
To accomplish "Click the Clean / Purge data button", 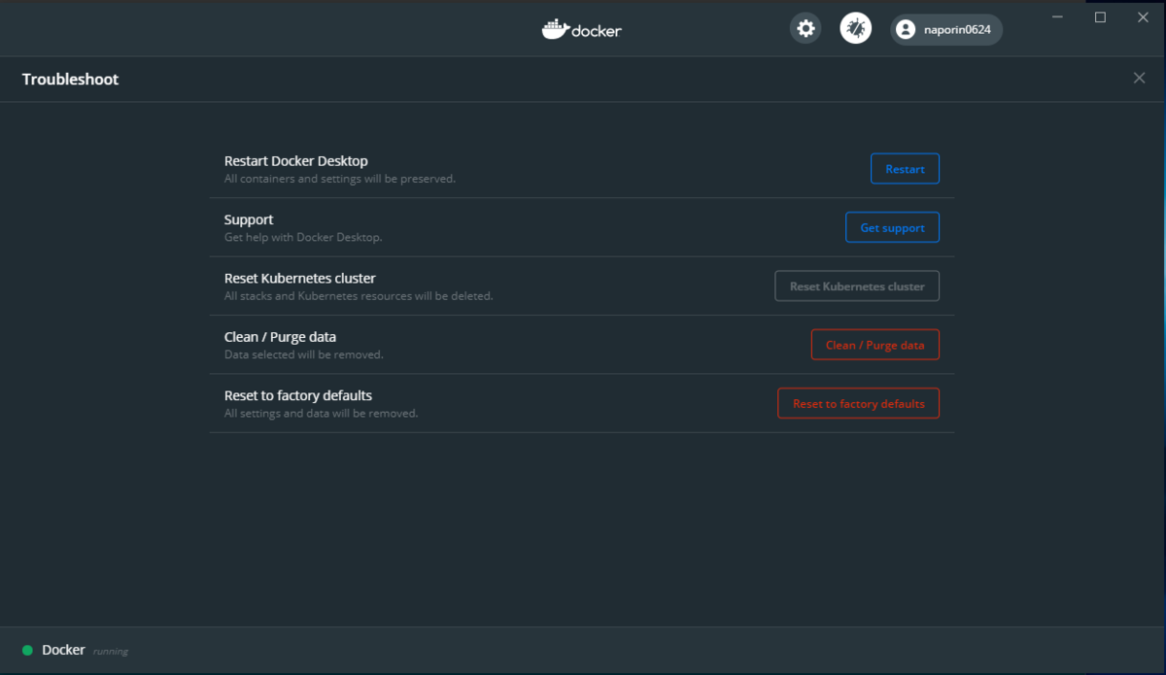I will pyautogui.click(x=874, y=345).
